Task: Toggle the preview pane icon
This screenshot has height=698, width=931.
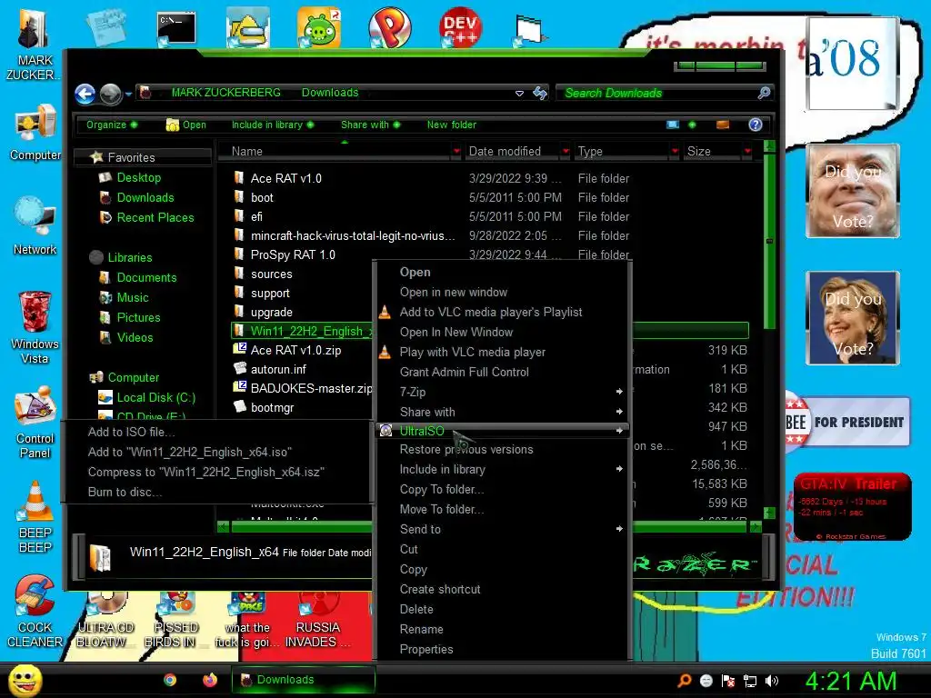Action: [723, 125]
